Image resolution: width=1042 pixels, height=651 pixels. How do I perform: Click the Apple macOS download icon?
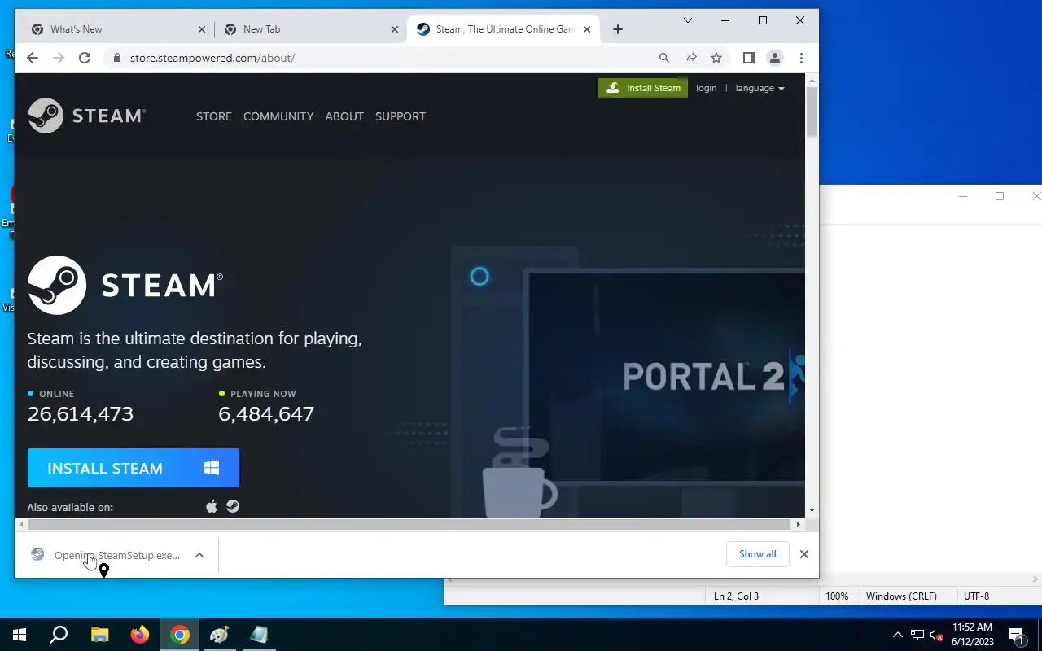[212, 506]
